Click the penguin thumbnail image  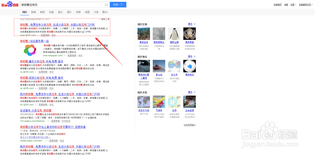(174, 34)
